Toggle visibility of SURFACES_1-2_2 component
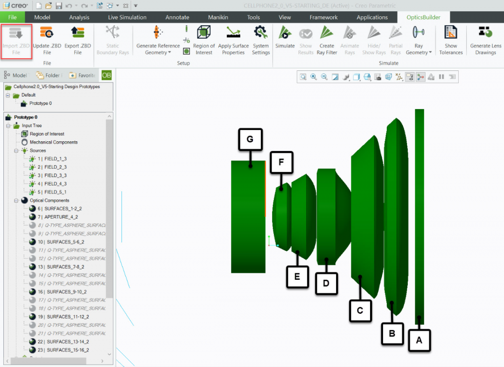504x367 pixels. [x=32, y=209]
